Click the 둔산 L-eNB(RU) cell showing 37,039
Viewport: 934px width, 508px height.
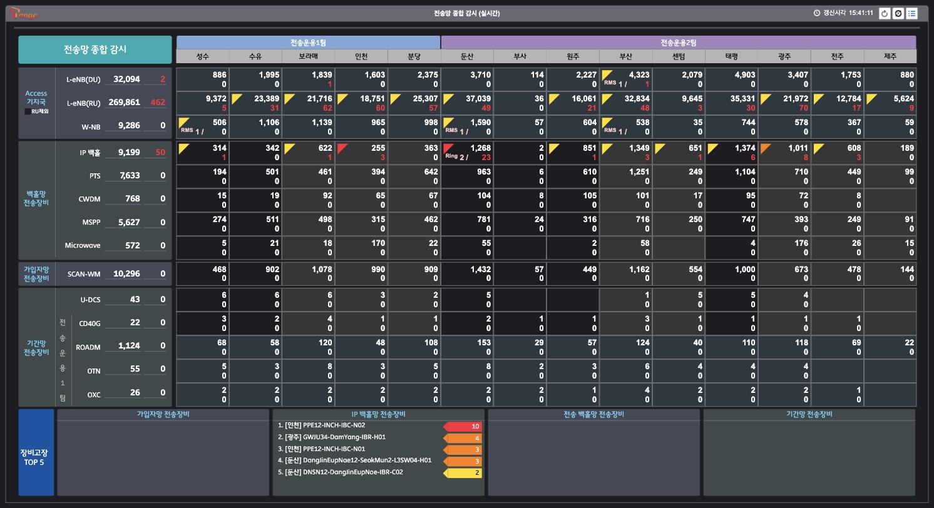tap(467, 103)
